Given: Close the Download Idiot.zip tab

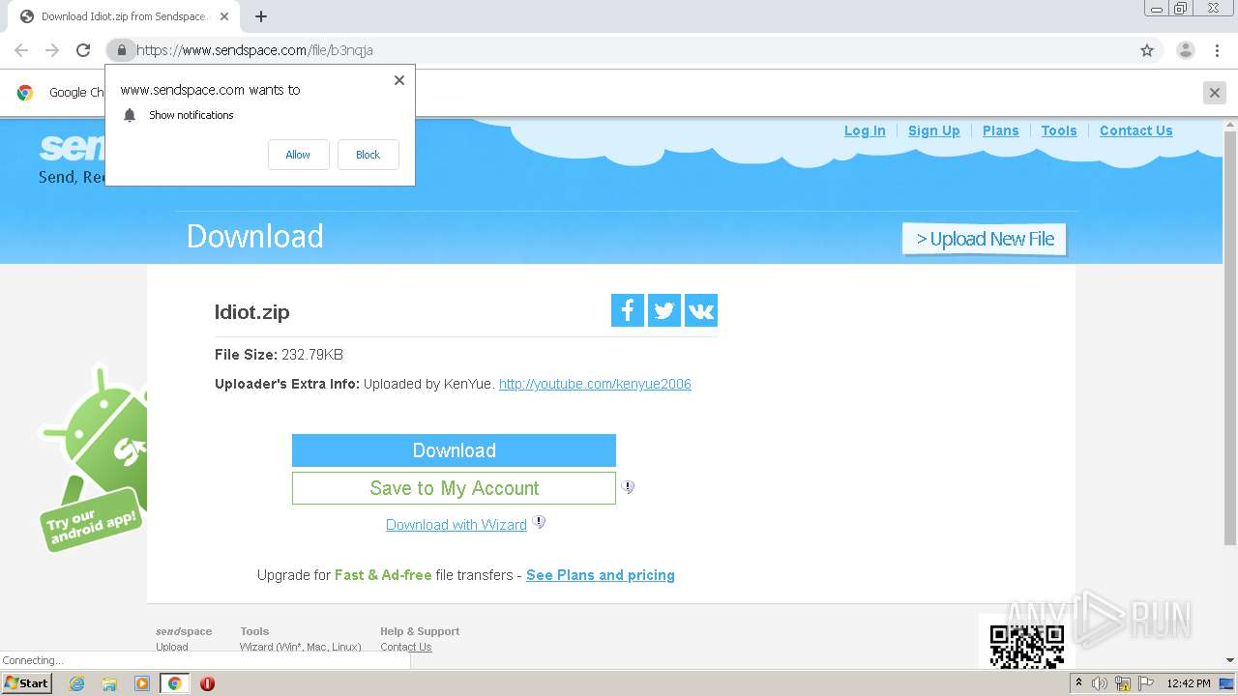Looking at the screenshot, I should click(x=224, y=16).
